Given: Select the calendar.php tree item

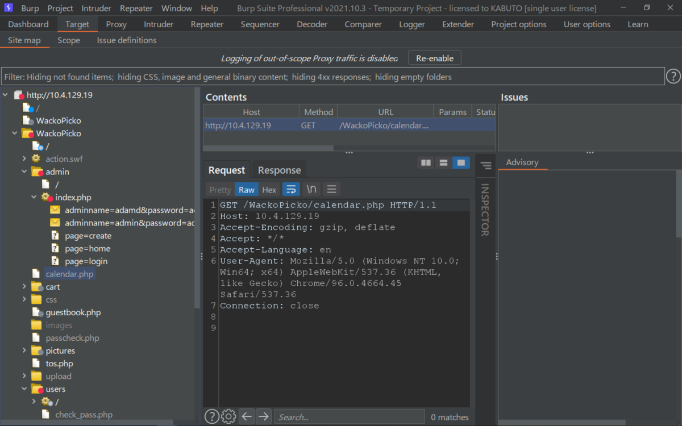Looking at the screenshot, I should click(69, 274).
